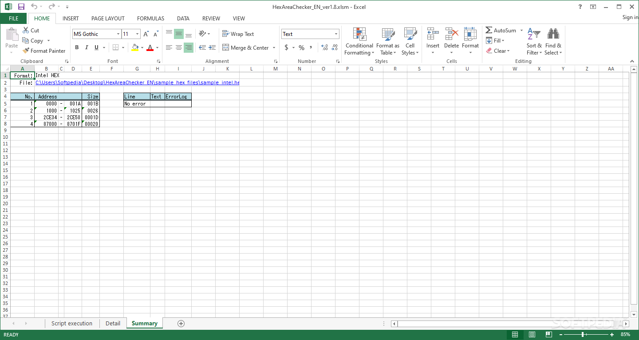Apply the red font color
The image size is (639, 340).
(150, 48)
